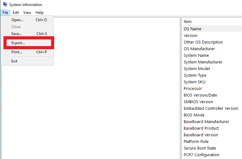Select the System Model row
This screenshot has height=159, width=242.
pos(212,69)
